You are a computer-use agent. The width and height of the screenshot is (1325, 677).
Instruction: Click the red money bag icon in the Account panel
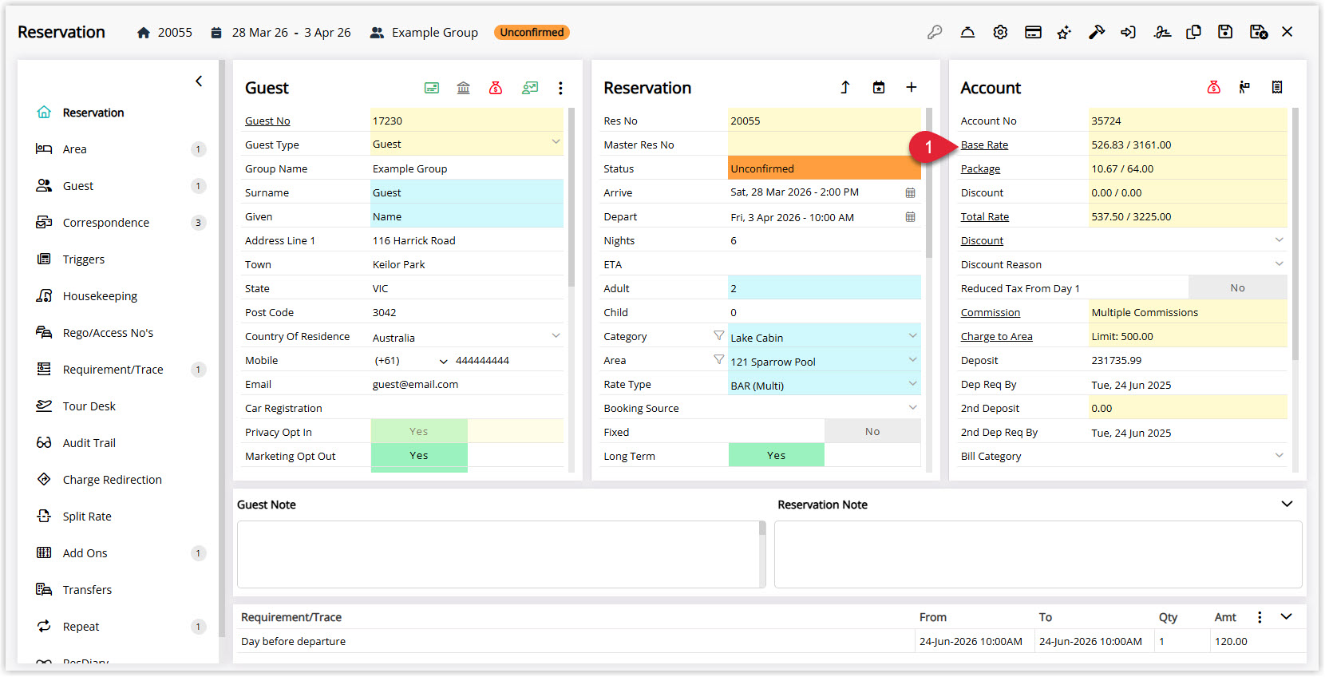point(1214,87)
